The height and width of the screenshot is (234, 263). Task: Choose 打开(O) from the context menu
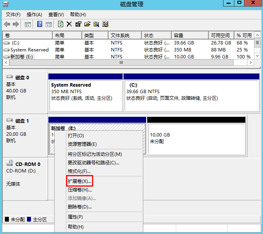104,135
